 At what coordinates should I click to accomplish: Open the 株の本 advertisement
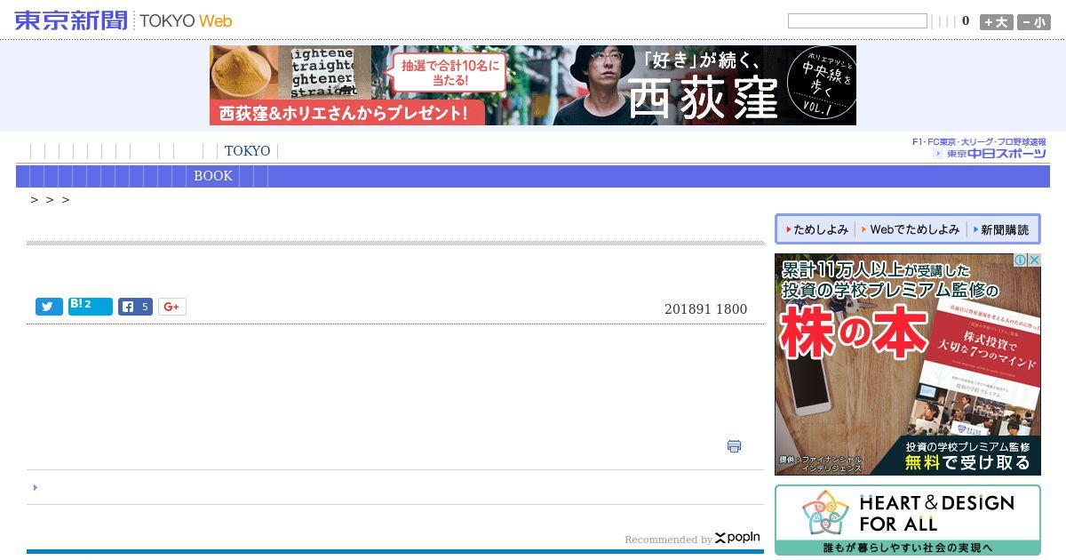tap(908, 364)
